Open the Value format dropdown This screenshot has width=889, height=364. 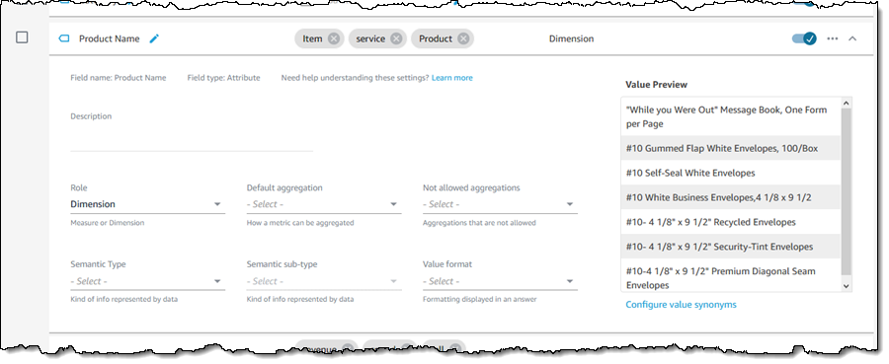pos(500,281)
